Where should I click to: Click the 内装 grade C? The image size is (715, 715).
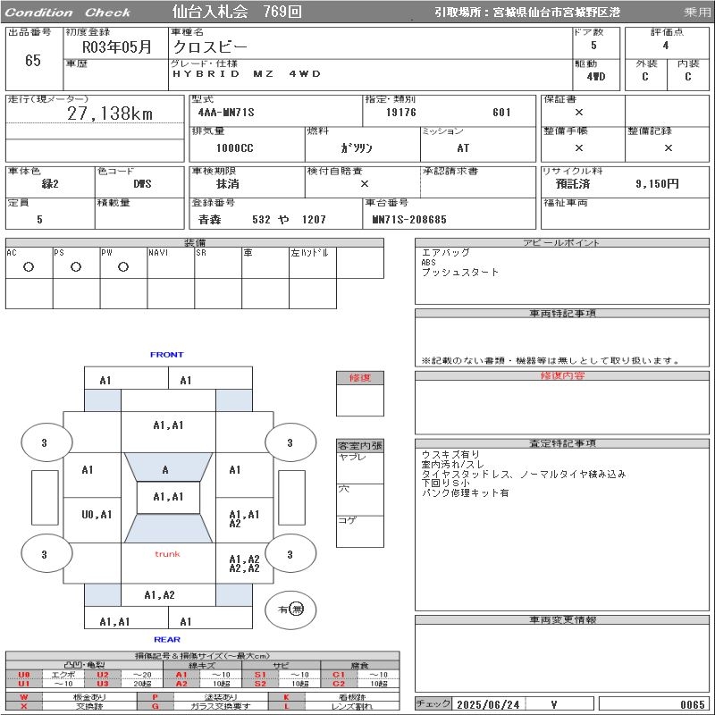click(688, 77)
